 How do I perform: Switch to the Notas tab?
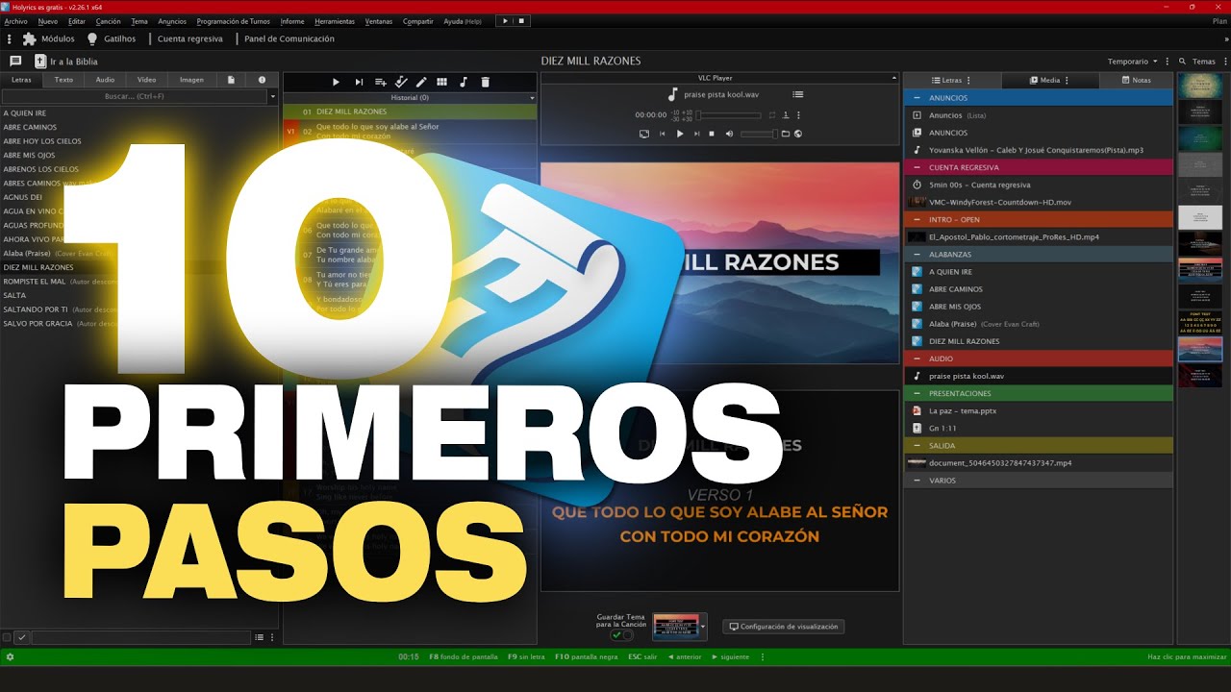(1137, 80)
